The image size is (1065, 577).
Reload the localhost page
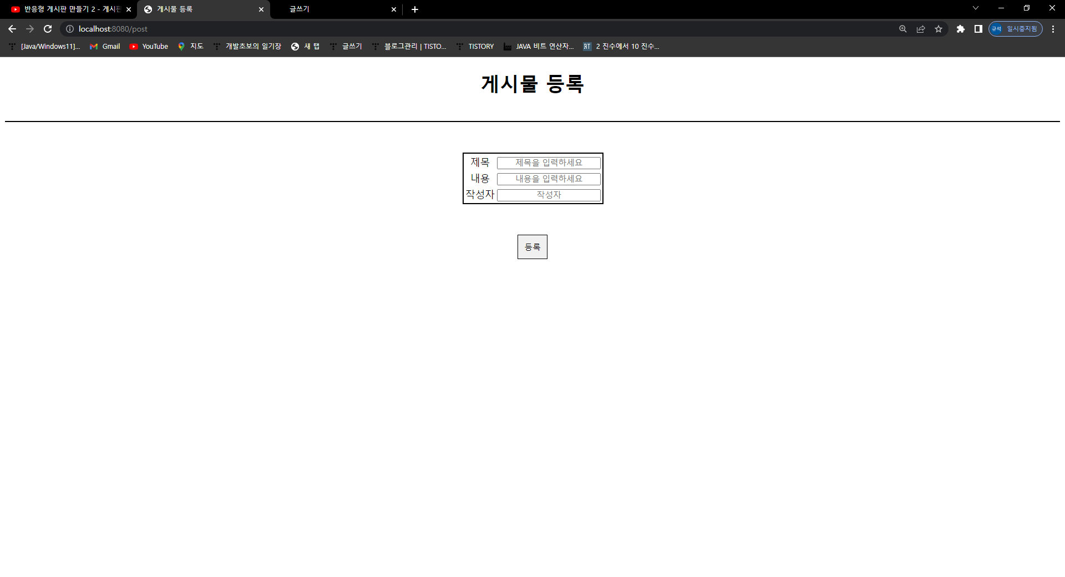48,29
